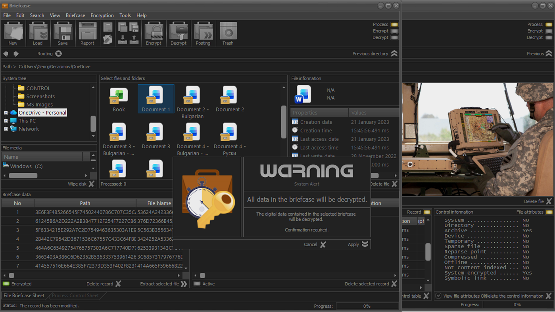The image size is (555, 312).
Task: Toggle the Encrypted indicator in Briefcase data
Action: tap(6, 284)
